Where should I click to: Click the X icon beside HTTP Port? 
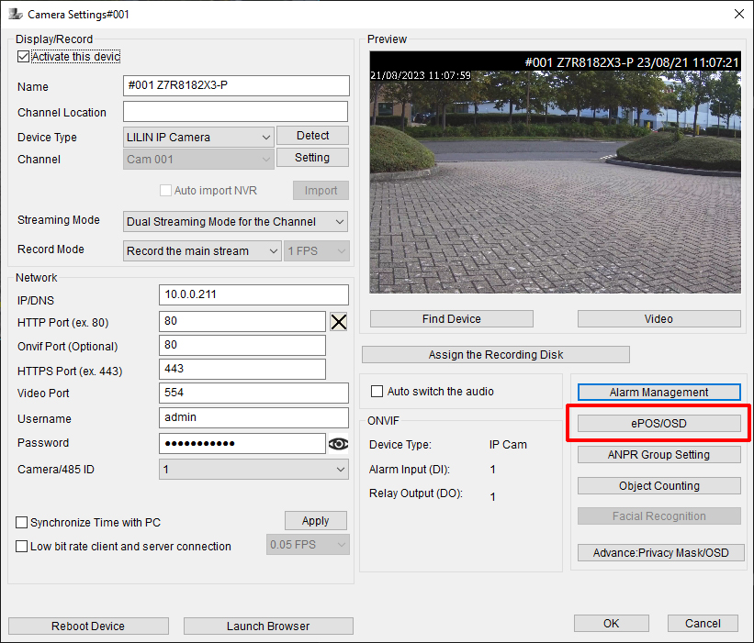(339, 321)
